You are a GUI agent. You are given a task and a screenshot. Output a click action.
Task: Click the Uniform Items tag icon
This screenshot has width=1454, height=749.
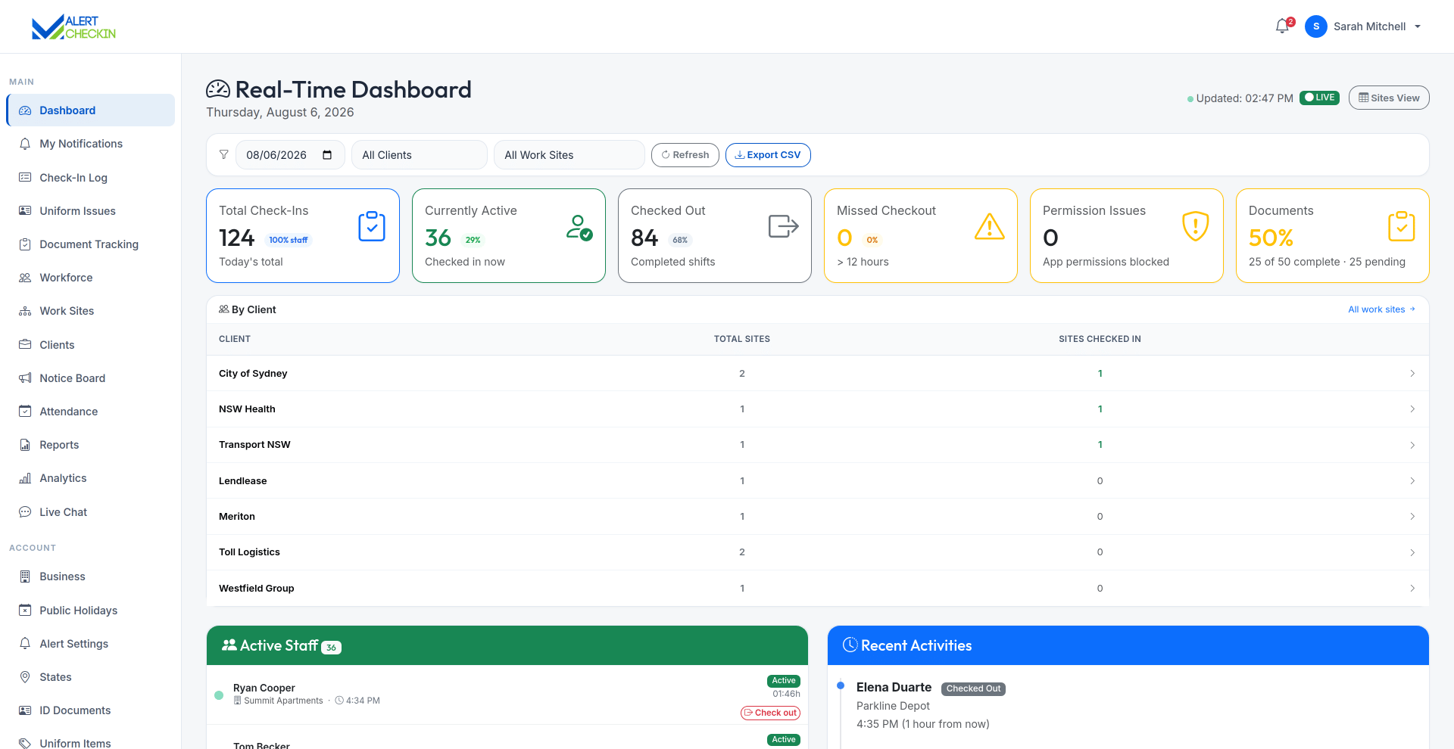[25, 744]
